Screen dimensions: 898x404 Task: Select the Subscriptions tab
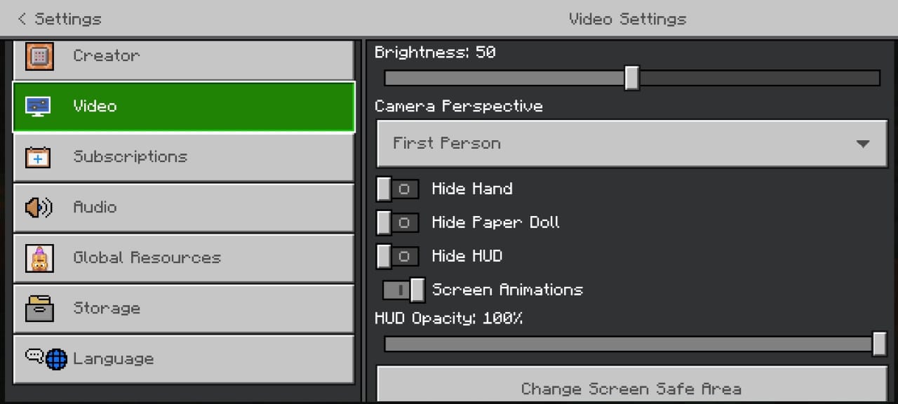click(x=184, y=157)
